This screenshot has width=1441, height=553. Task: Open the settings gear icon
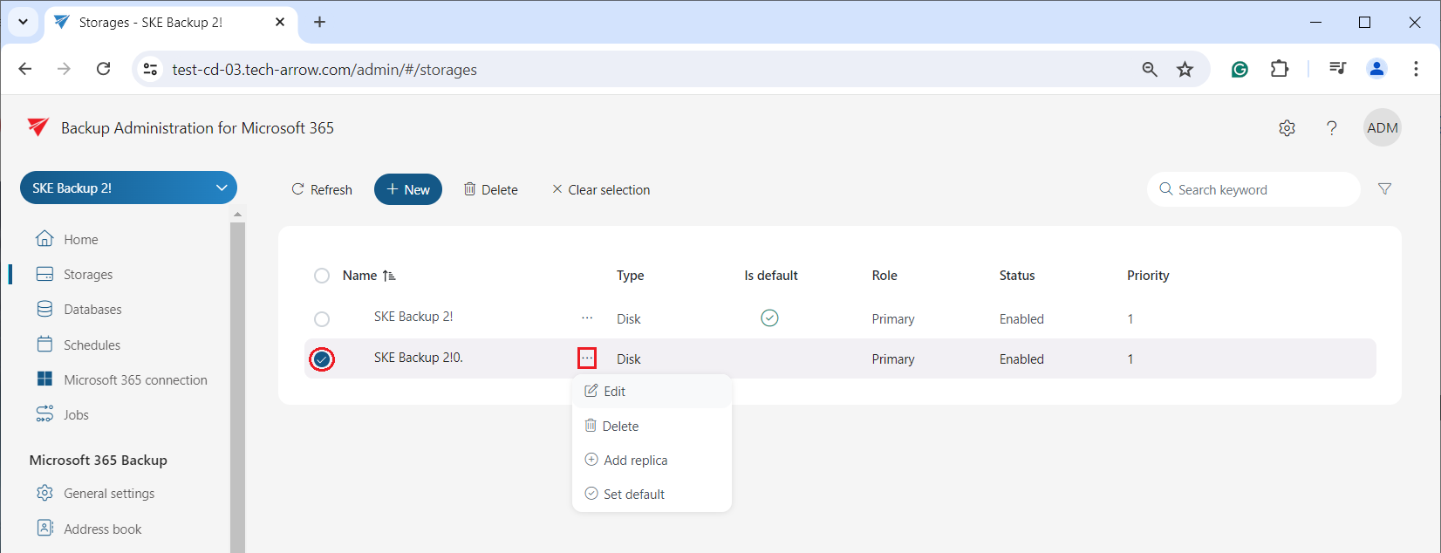click(x=1287, y=128)
